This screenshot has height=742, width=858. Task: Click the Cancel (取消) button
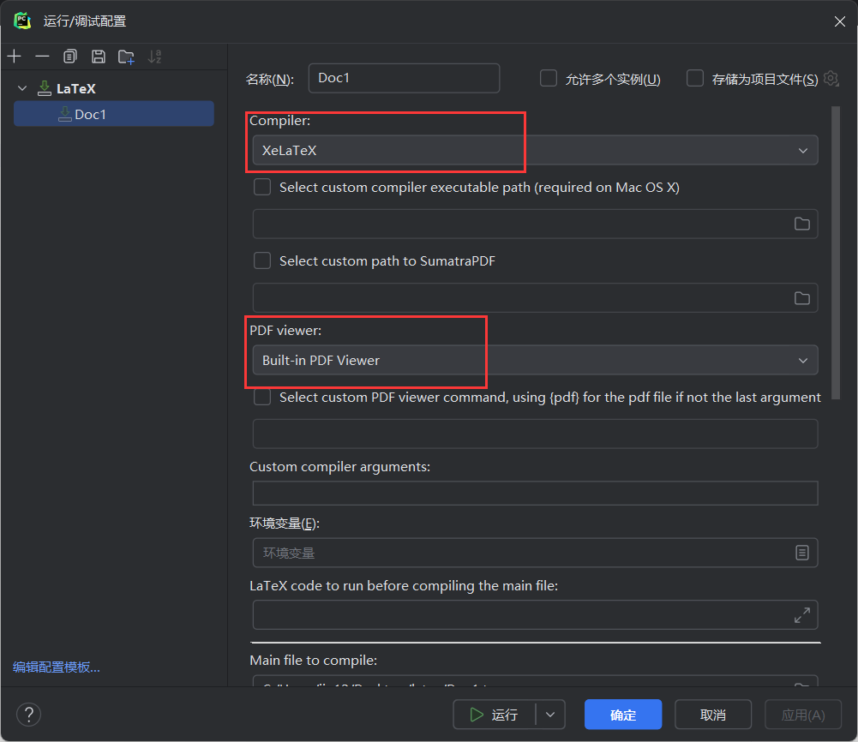pos(713,714)
